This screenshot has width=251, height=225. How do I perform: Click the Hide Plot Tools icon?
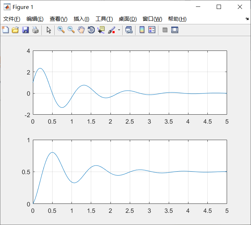[165, 30]
